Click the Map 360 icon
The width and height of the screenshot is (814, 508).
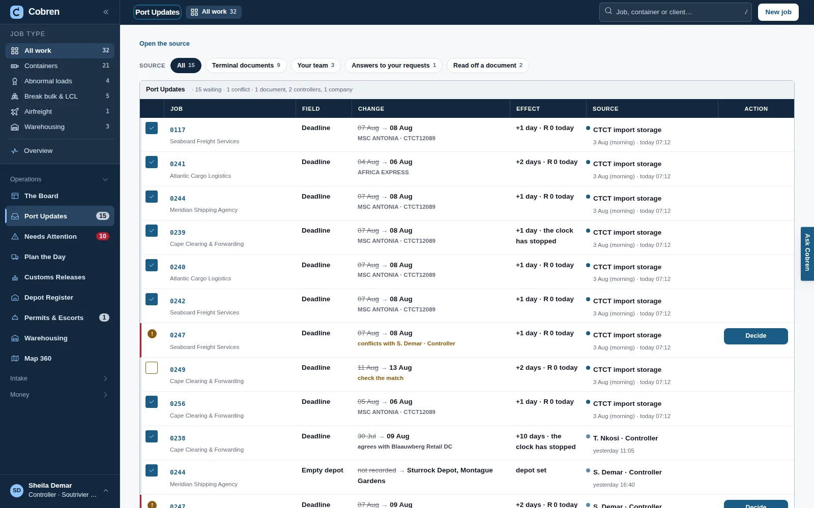[15, 359]
